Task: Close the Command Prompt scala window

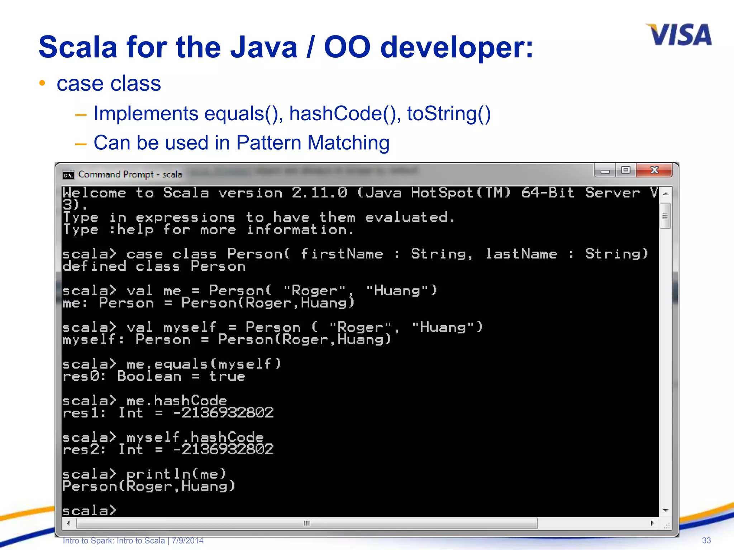Action: click(x=654, y=170)
